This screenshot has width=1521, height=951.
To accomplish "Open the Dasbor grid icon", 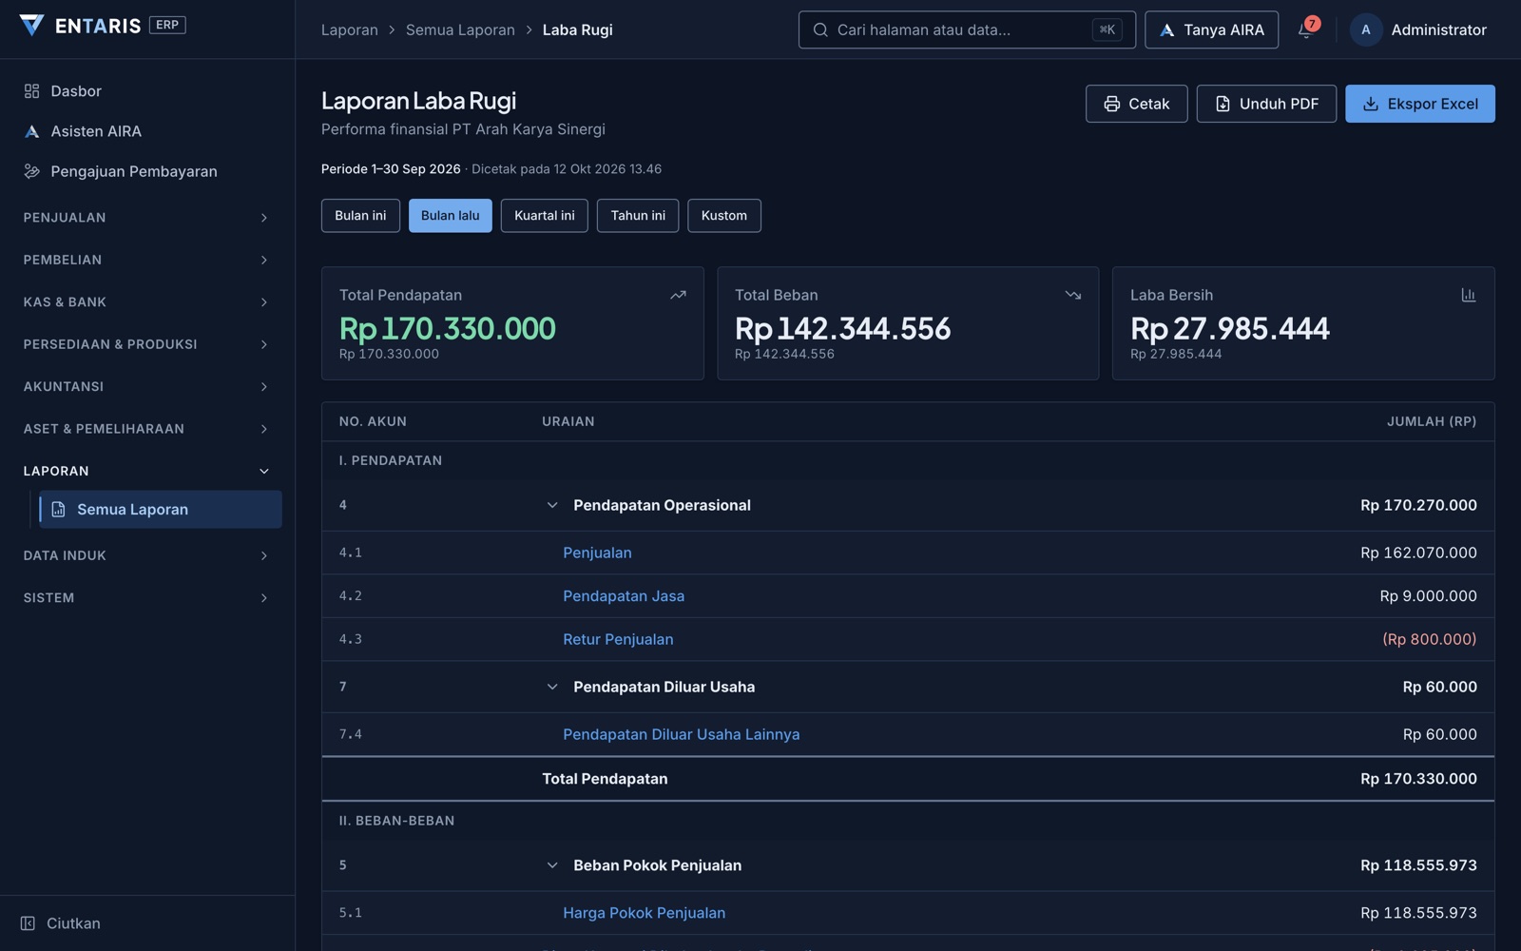I will click(x=31, y=91).
